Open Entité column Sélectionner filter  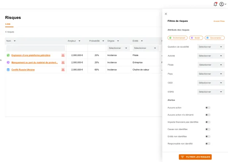[145, 48]
